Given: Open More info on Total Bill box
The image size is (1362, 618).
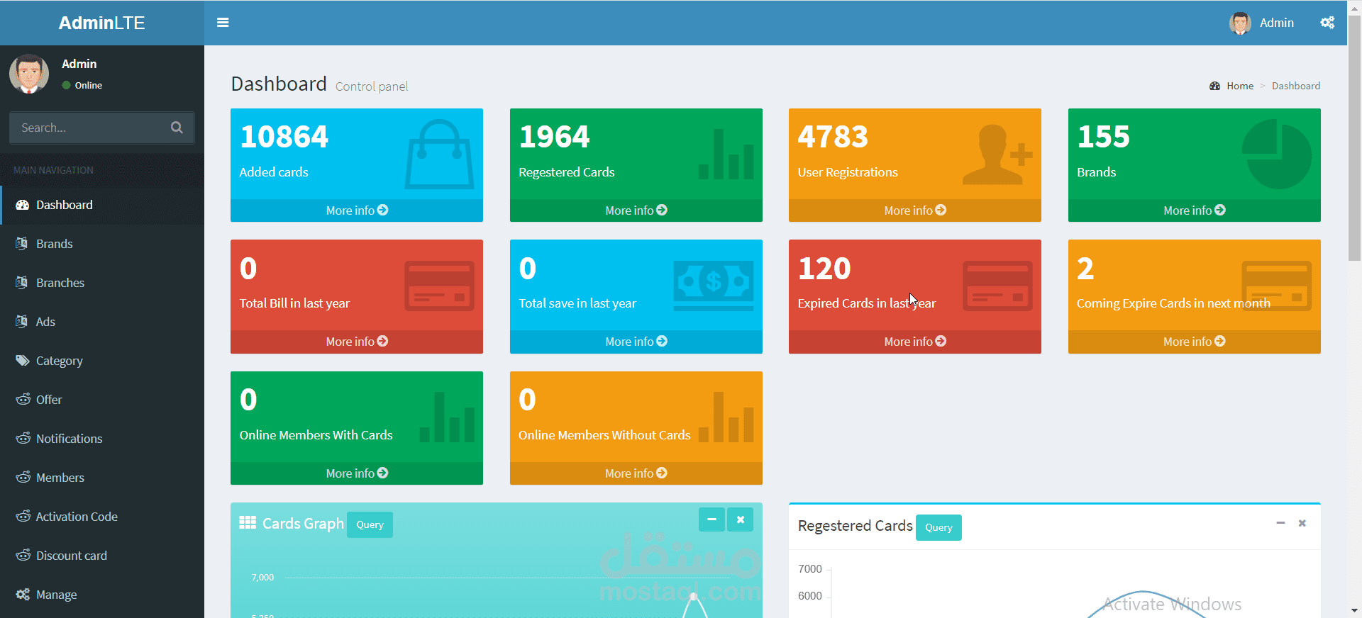Looking at the screenshot, I should click(x=357, y=342).
